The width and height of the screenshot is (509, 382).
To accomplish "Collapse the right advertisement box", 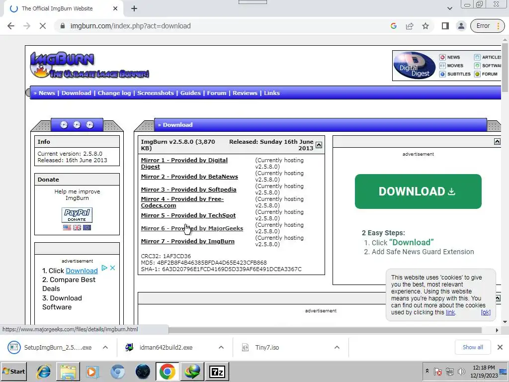I will point(497,141).
